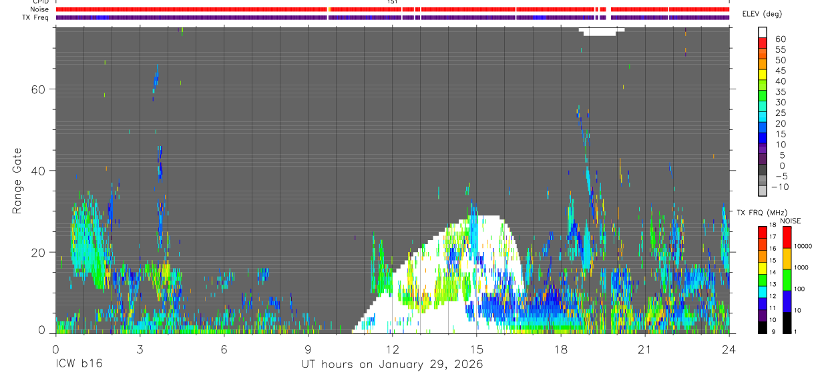Viewport: 820px width, 378px height.
Task: Click the '1000' label on the NOISE legend
Action: [801, 267]
